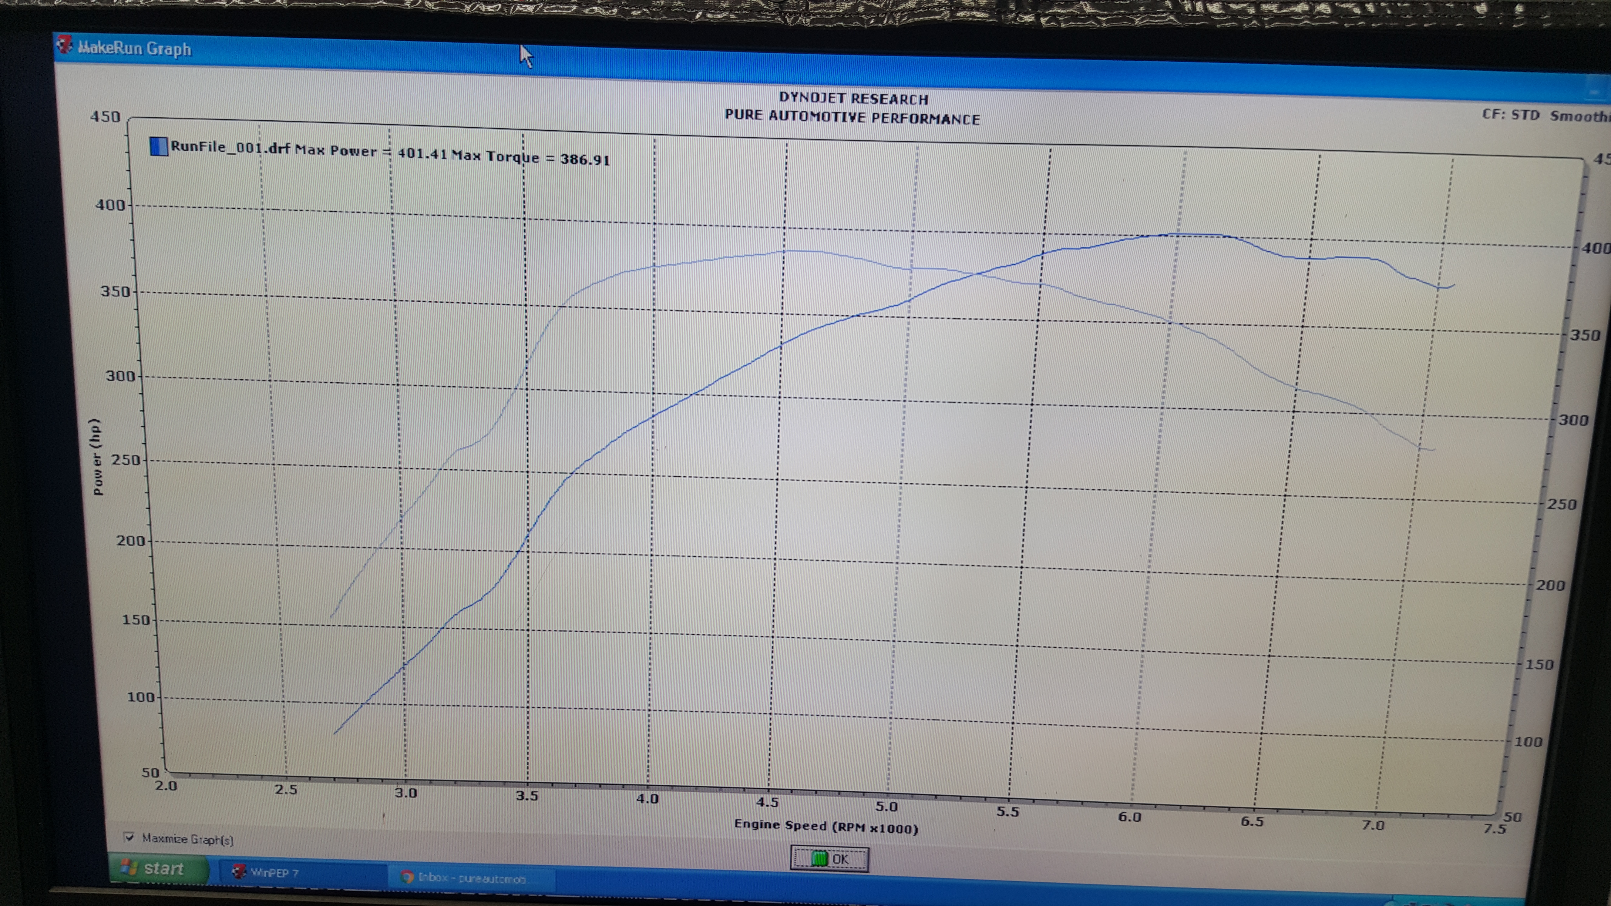Click the 3.0 tick on RPM axis

point(405,793)
